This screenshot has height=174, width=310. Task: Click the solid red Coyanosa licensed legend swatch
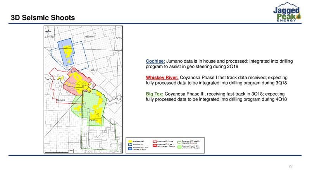(x=155, y=145)
